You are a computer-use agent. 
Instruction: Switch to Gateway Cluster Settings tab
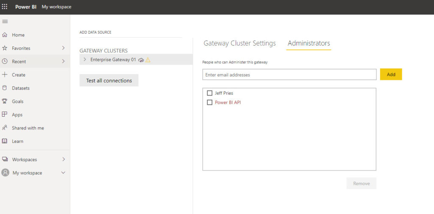pyautogui.click(x=239, y=43)
